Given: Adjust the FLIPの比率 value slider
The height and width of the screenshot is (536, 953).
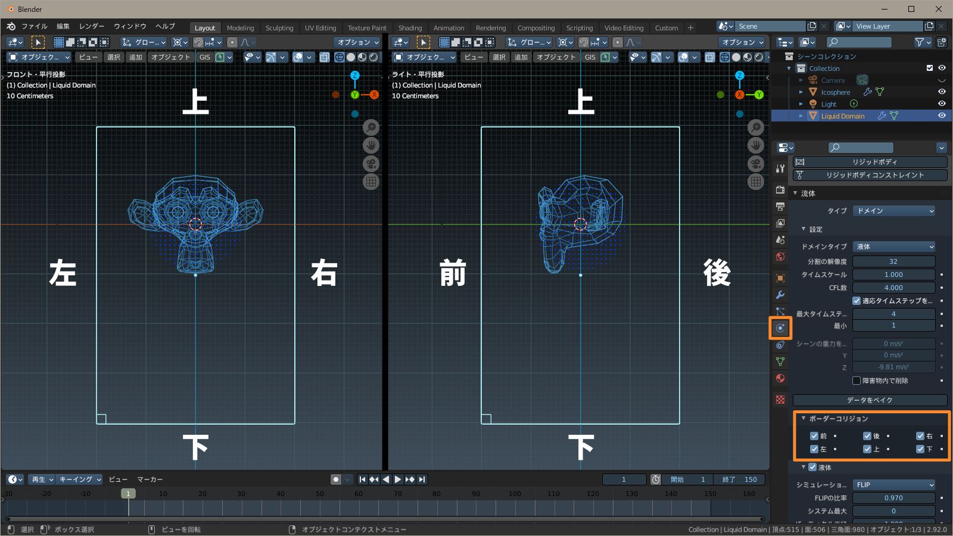Looking at the screenshot, I should [x=893, y=497].
